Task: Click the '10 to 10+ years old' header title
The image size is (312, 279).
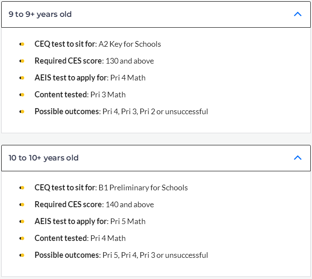Action: tap(44, 158)
